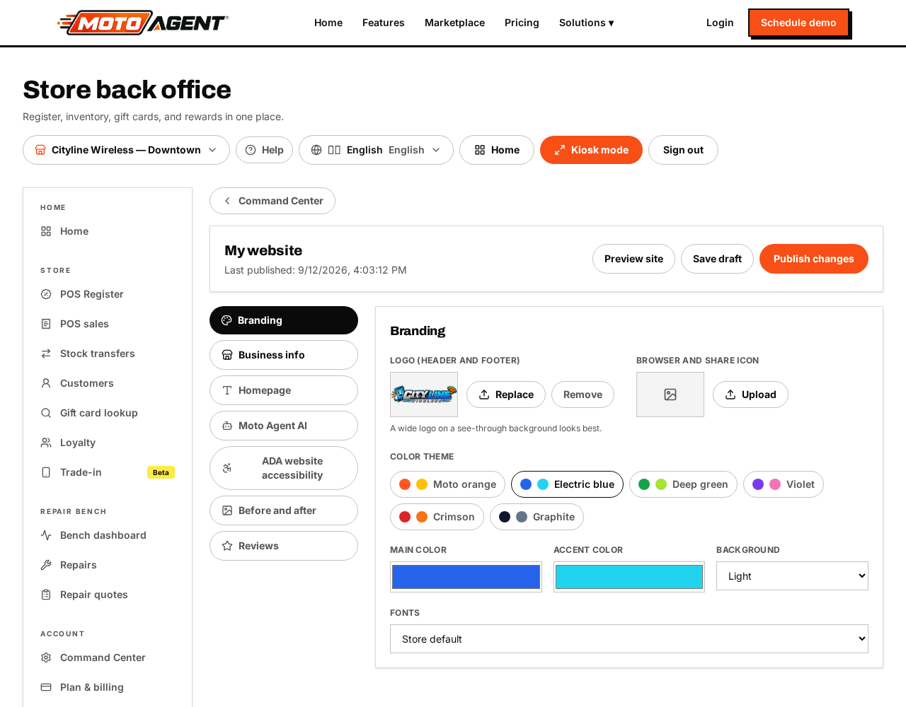The height and width of the screenshot is (707, 906).
Task: Click the Repairs wrench icon
Action: point(46,565)
